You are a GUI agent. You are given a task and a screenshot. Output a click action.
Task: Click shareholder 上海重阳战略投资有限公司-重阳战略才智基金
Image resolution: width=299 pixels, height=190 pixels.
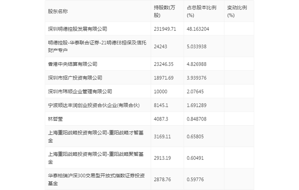coord(96,137)
